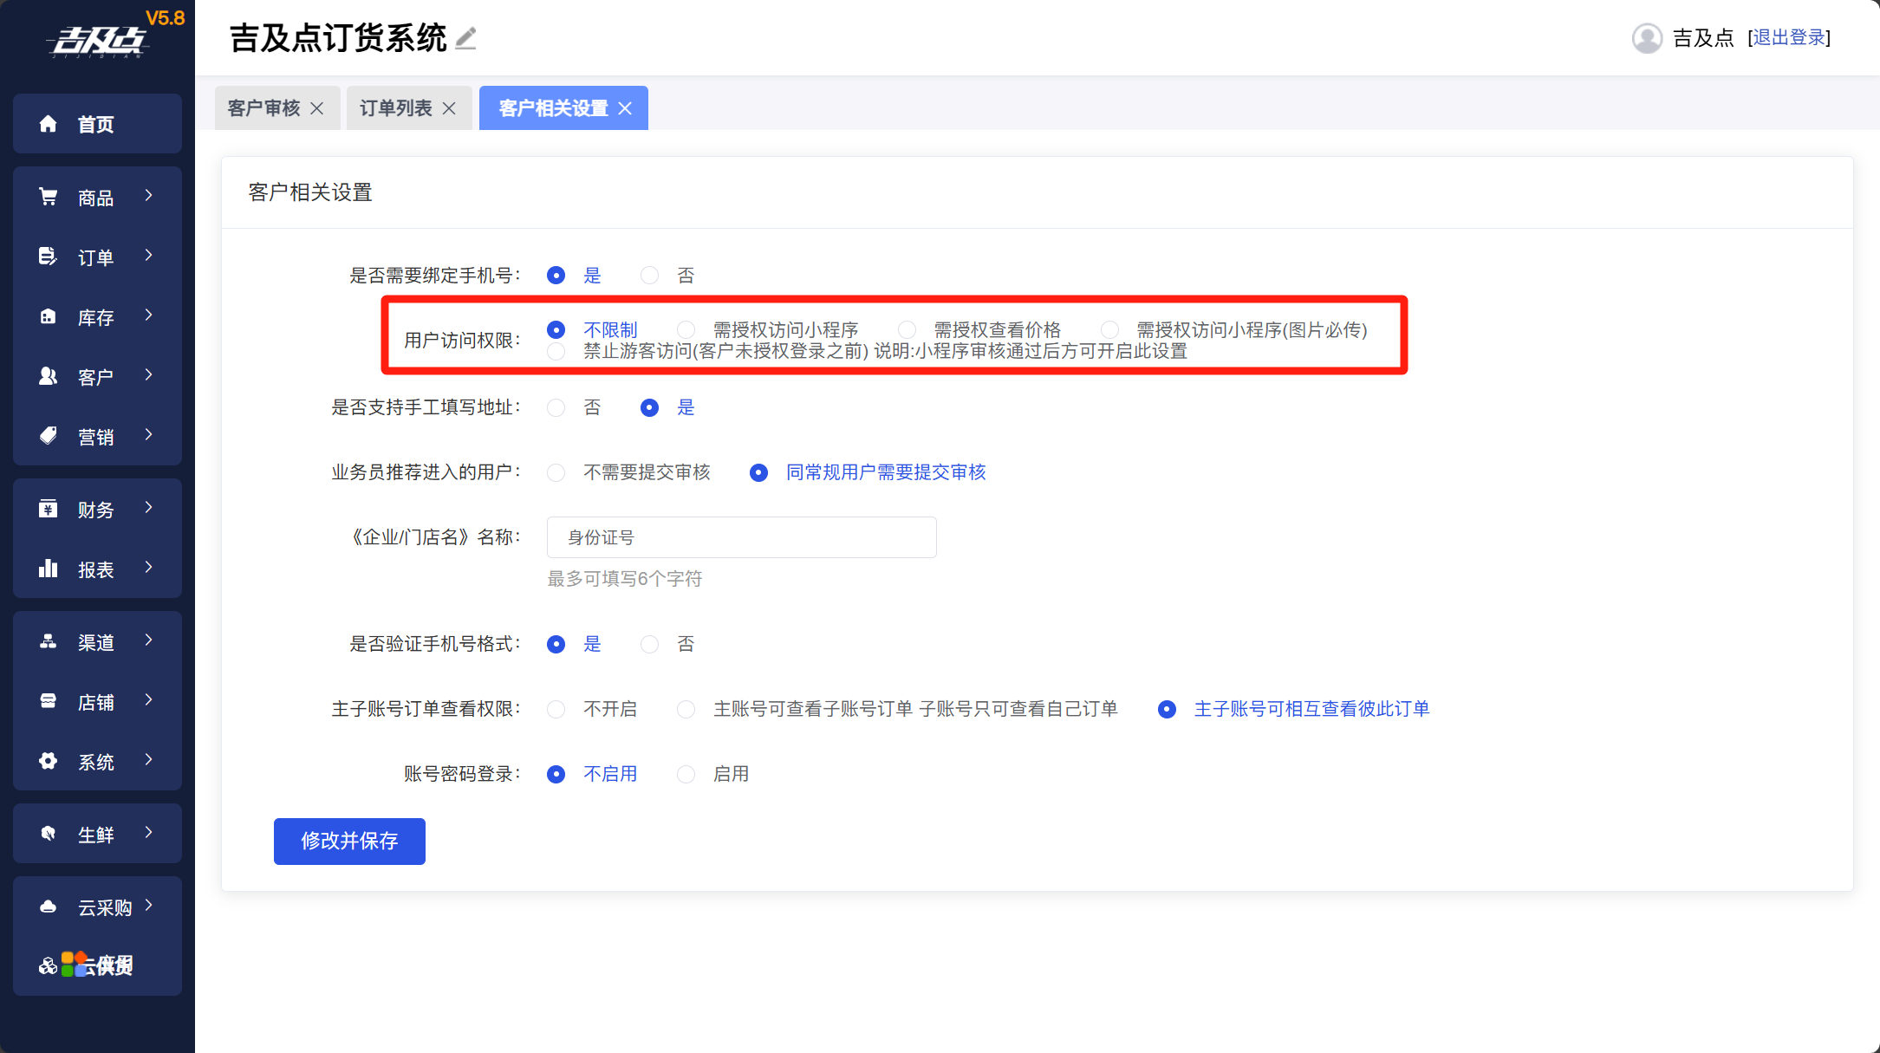Switch to the 订单列表 tab
Image resolution: width=1880 pixels, height=1053 pixels.
pyautogui.click(x=395, y=108)
